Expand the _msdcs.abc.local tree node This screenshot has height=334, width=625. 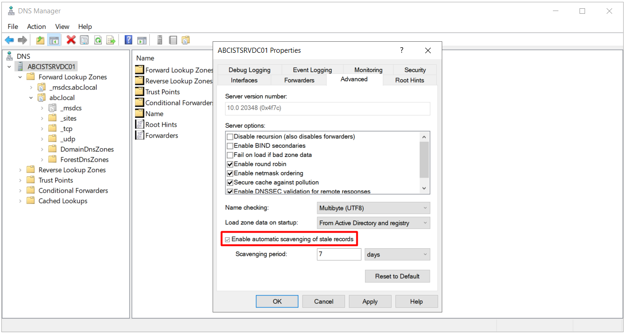tap(31, 87)
